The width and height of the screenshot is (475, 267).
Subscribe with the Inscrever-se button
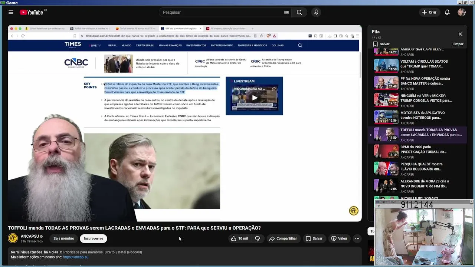point(94,238)
